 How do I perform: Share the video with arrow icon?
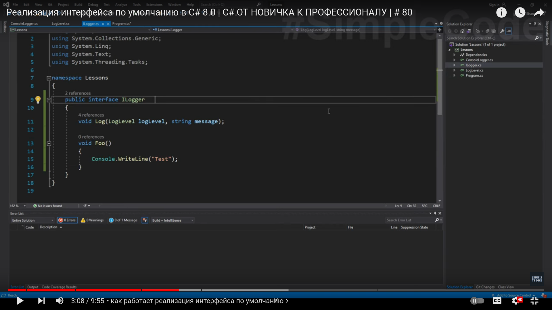(x=539, y=12)
